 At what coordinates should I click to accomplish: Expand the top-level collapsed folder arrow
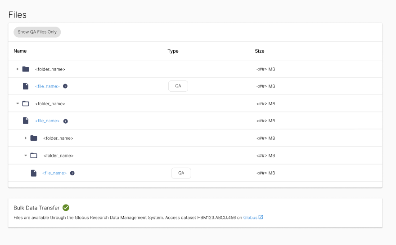tap(18, 69)
